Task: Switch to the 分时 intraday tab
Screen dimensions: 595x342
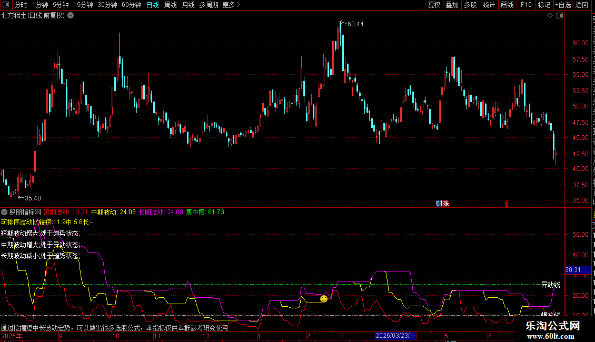Action: click(x=21, y=5)
